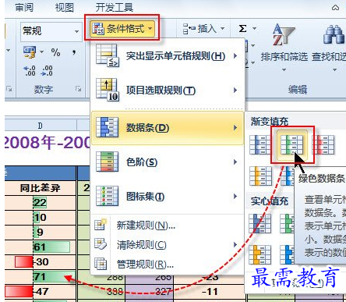Select cell with value -47

[41, 291]
